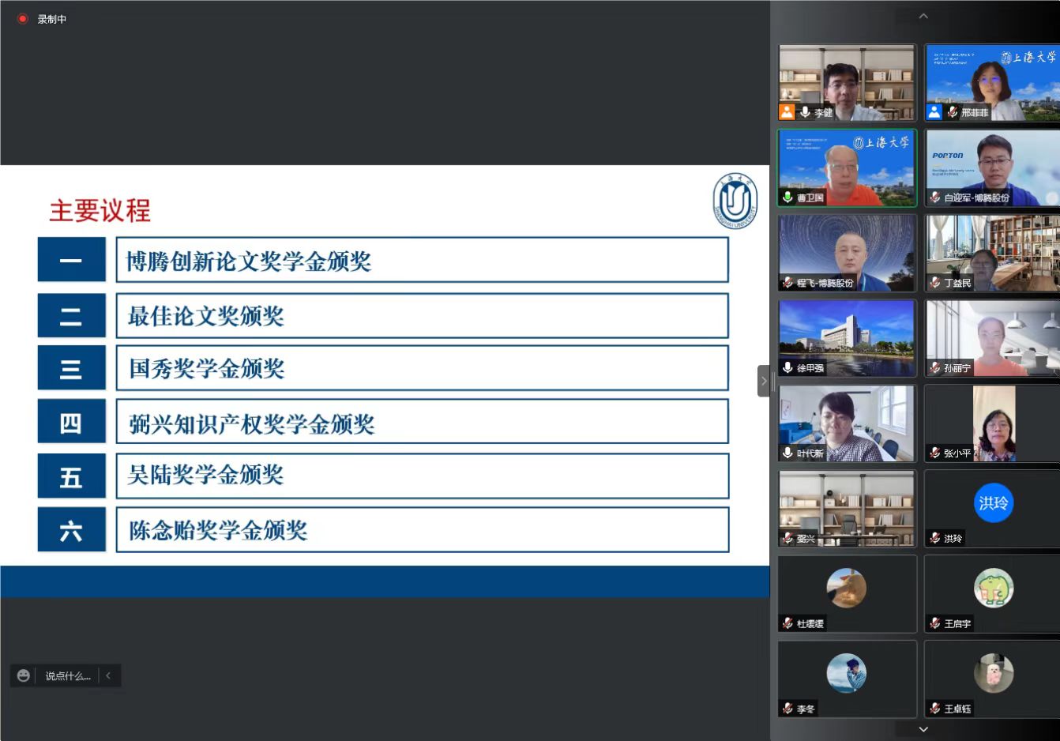
Task: Toggle the muted mic icon for 张小平
Action: (935, 453)
